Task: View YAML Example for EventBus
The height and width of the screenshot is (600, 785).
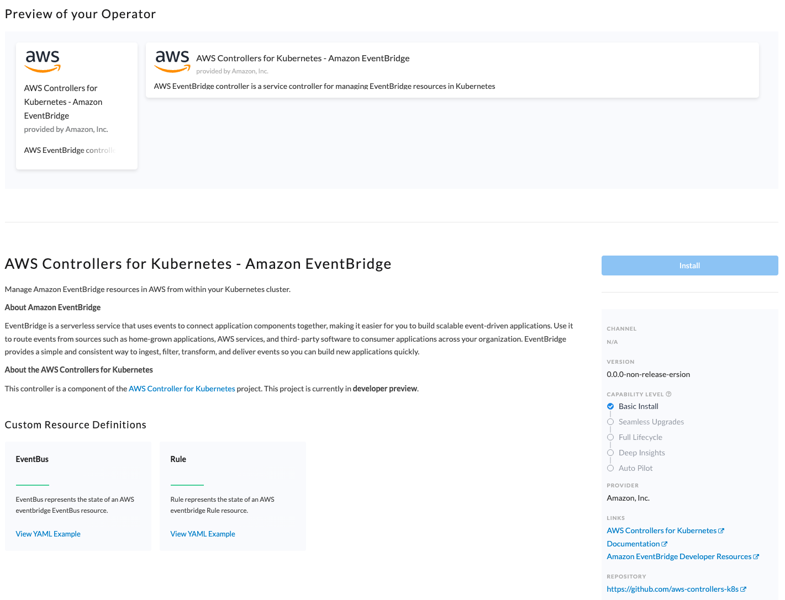Action: coord(48,534)
